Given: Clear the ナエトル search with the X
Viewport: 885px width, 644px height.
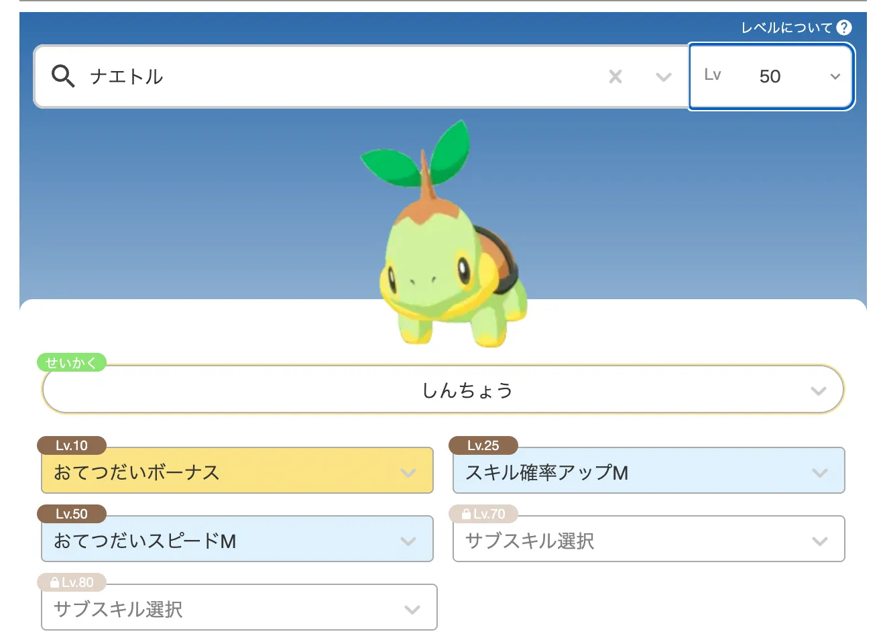Looking at the screenshot, I should coord(615,76).
